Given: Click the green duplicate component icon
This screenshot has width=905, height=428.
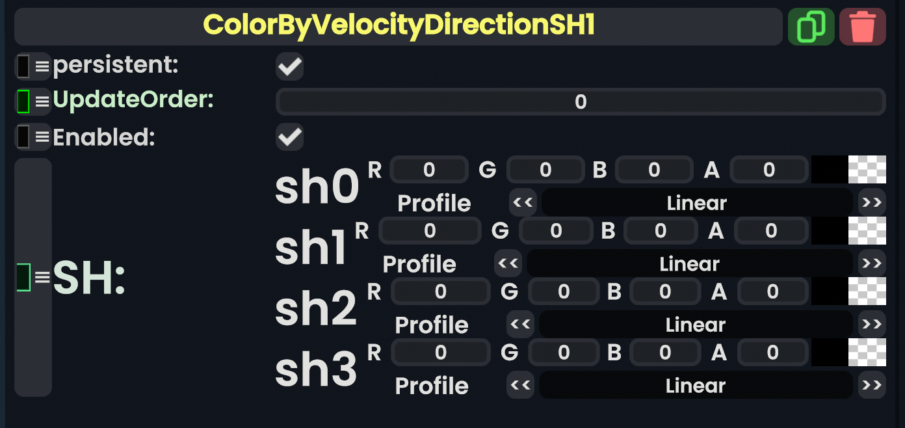Looking at the screenshot, I should coord(811,27).
